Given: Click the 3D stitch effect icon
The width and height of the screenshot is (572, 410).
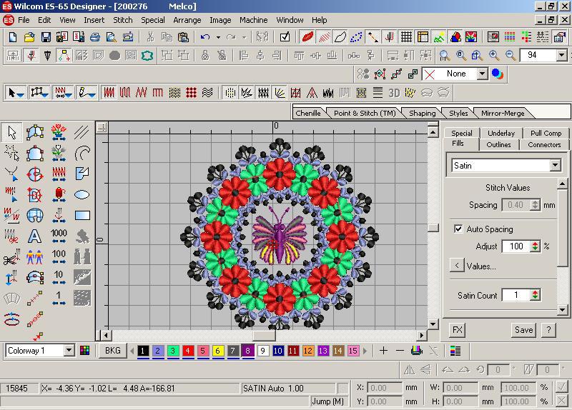Looking at the screenshot, I should pos(394,93).
